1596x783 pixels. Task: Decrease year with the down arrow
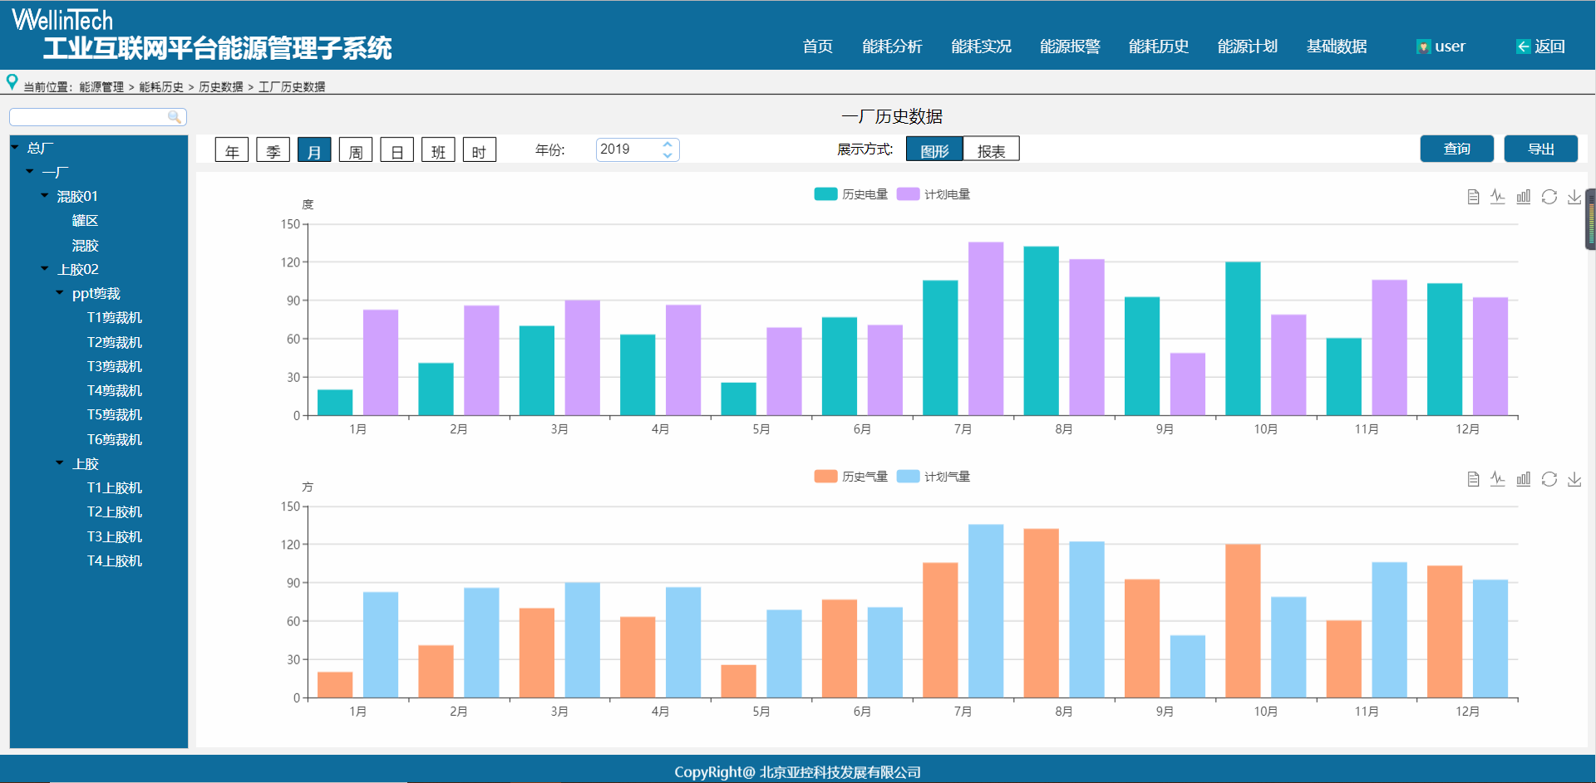point(667,155)
